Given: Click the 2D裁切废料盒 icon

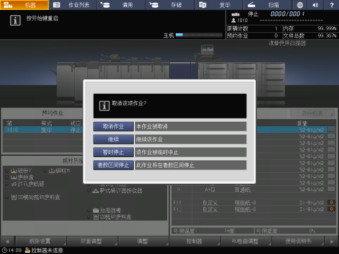Looking at the screenshot, I should 96,217.
